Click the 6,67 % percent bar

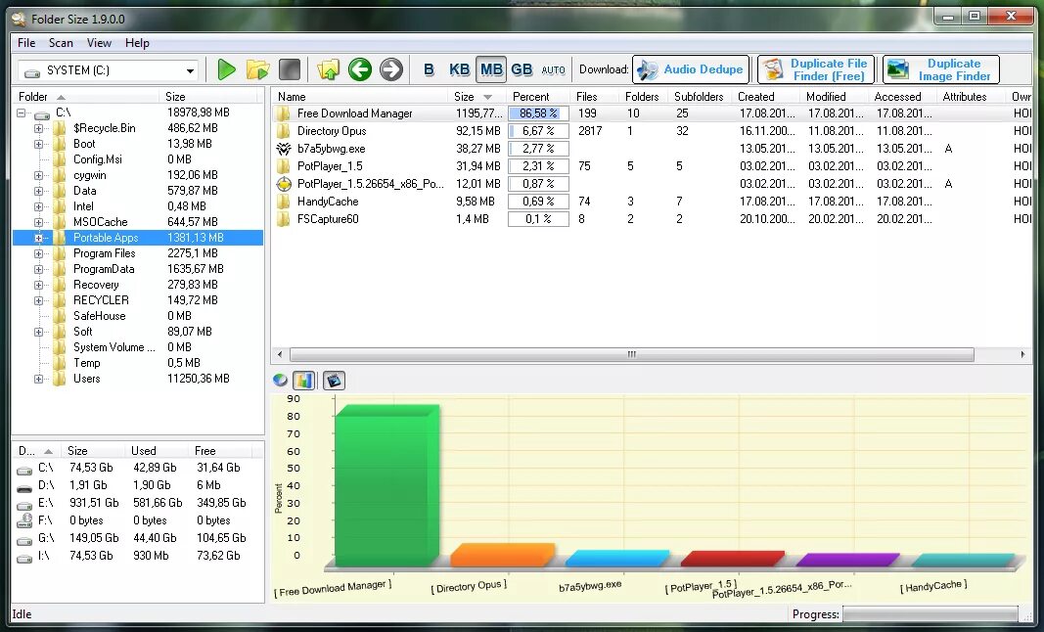click(x=538, y=130)
